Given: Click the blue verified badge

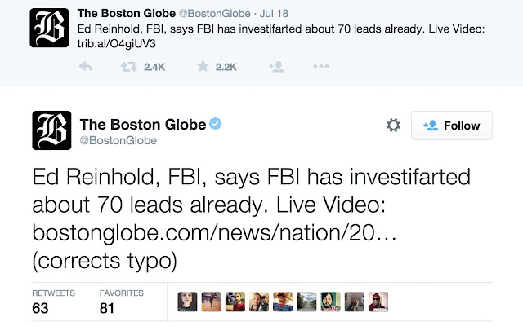Looking at the screenshot, I should coord(216,124).
